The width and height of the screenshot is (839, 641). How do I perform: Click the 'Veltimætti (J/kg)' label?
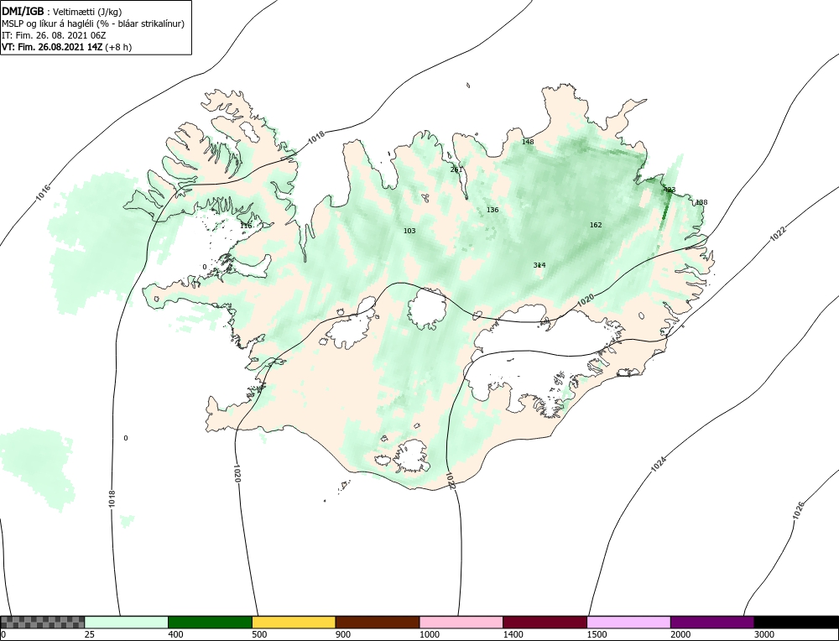click(x=87, y=13)
